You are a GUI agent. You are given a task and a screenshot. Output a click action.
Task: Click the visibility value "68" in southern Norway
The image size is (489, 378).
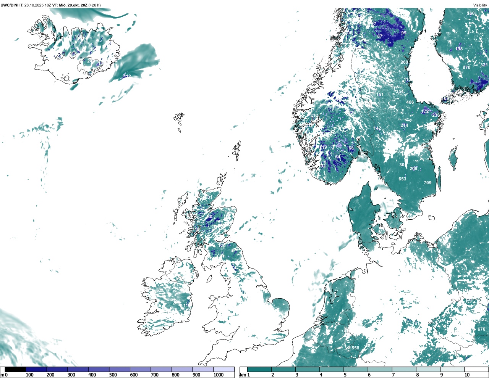pos(351,148)
